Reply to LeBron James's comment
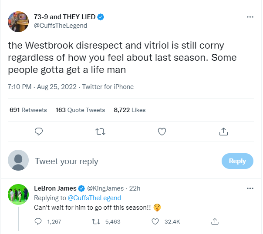This screenshot has width=263, height=234. (x=38, y=221)
